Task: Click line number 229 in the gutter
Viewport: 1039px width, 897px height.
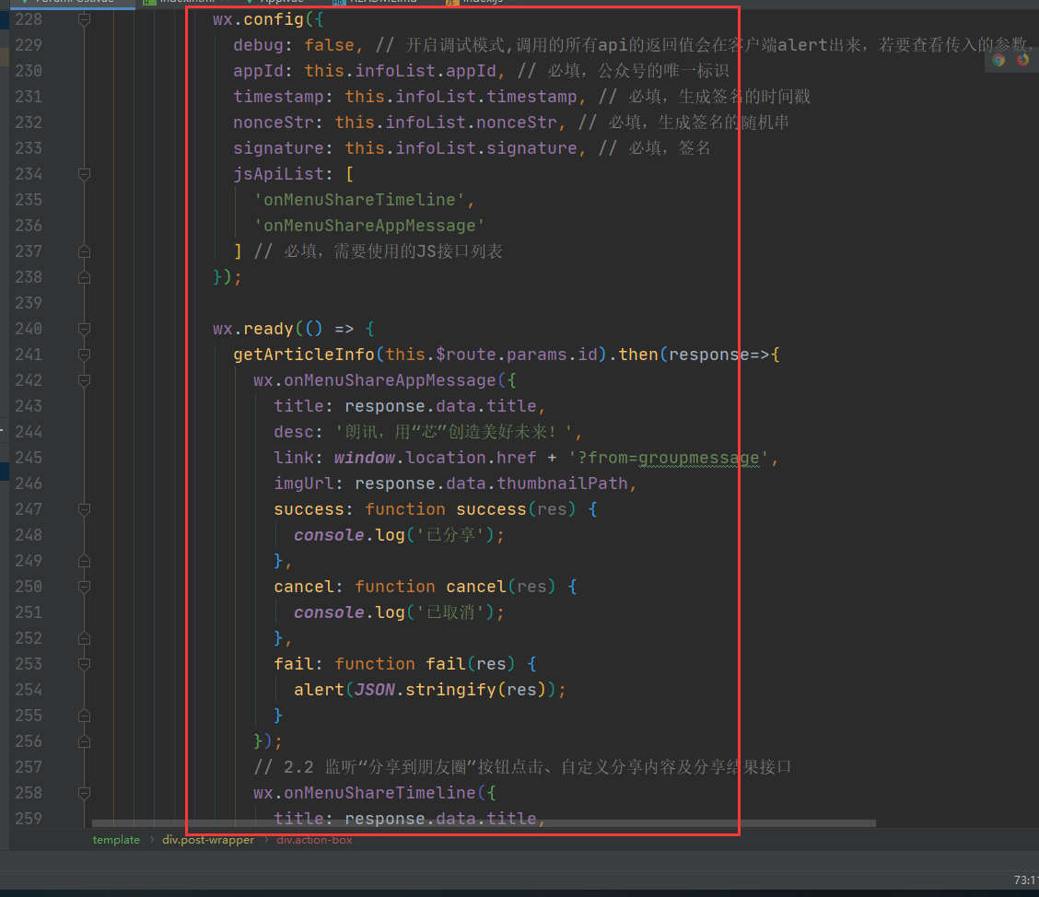Action: point(29,45)
